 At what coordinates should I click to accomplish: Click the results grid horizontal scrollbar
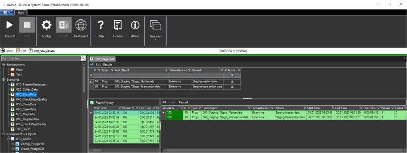283,150
